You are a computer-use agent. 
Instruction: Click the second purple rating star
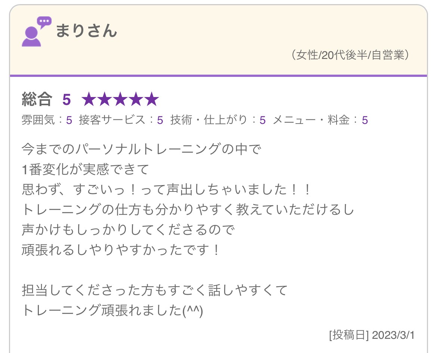click(105, 99)
